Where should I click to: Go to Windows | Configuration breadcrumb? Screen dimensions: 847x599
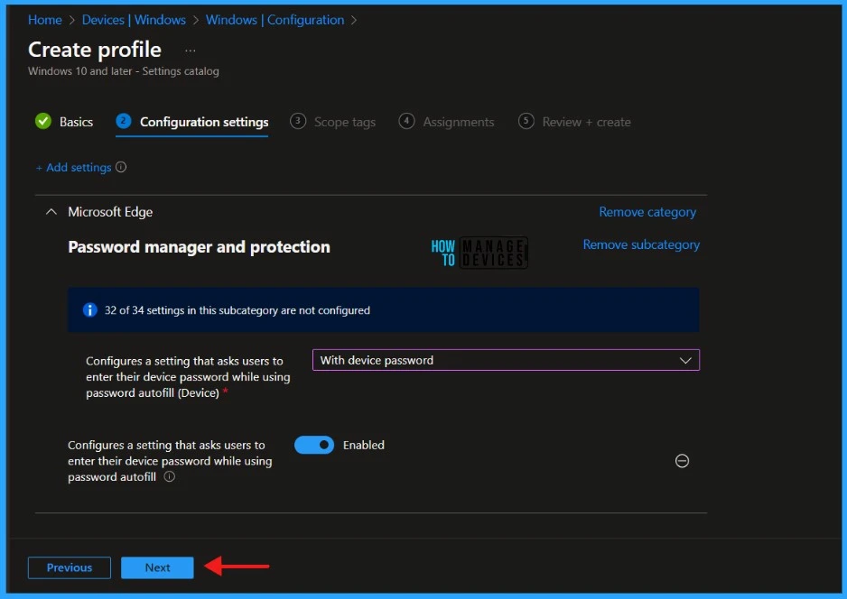pos(275,20)
